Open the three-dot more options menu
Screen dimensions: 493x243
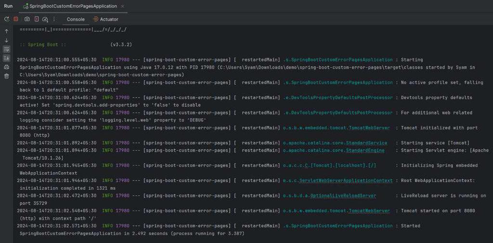pos(54,19)
